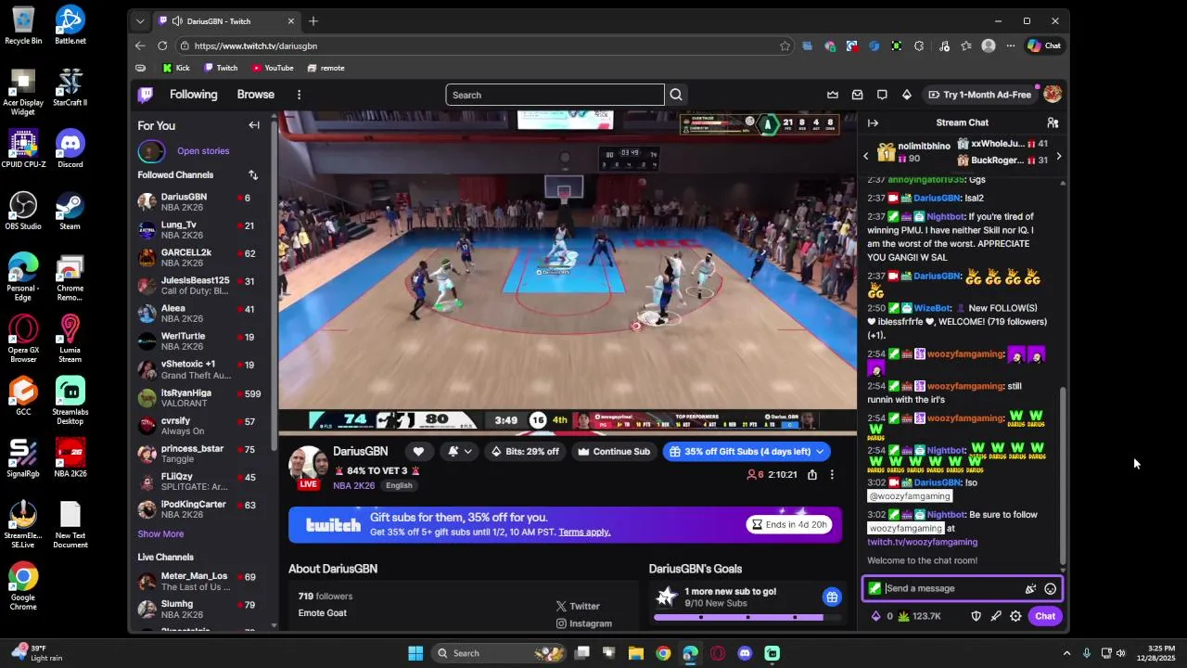Image resolution: width=1187 pixels, height=668 pixels.
Task: Click the gift icon in Goals panel
Action: 832,597
